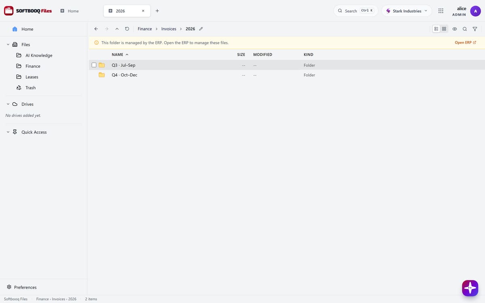Open the Home pinned tab

(x=70, y=11)
